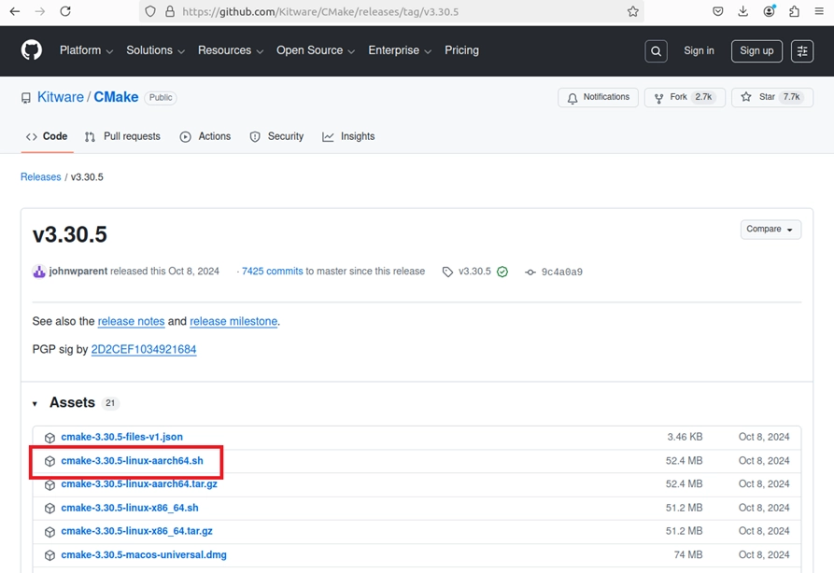Click the browser URL address bar

(x=392, y=12)
